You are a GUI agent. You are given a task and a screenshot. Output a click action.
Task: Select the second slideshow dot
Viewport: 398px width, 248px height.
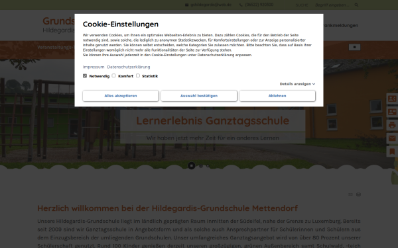click(201, 166)
